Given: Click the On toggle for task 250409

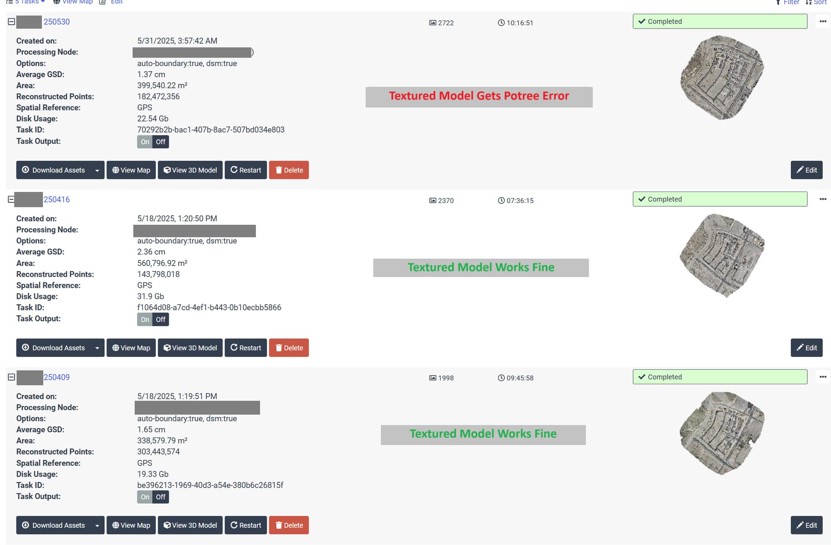Looking at the screenshot, I should (x=145, y=497).
